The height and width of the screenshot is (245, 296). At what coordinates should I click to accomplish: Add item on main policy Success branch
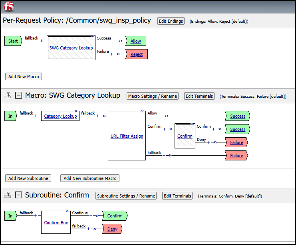point(114,41)
